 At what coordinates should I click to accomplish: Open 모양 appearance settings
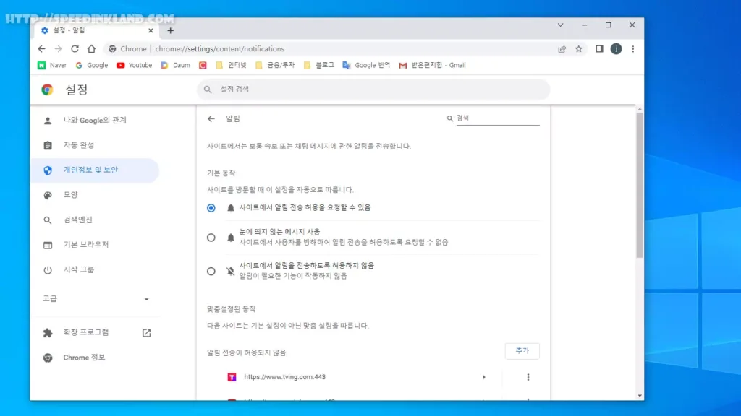[x=95, y=195]
